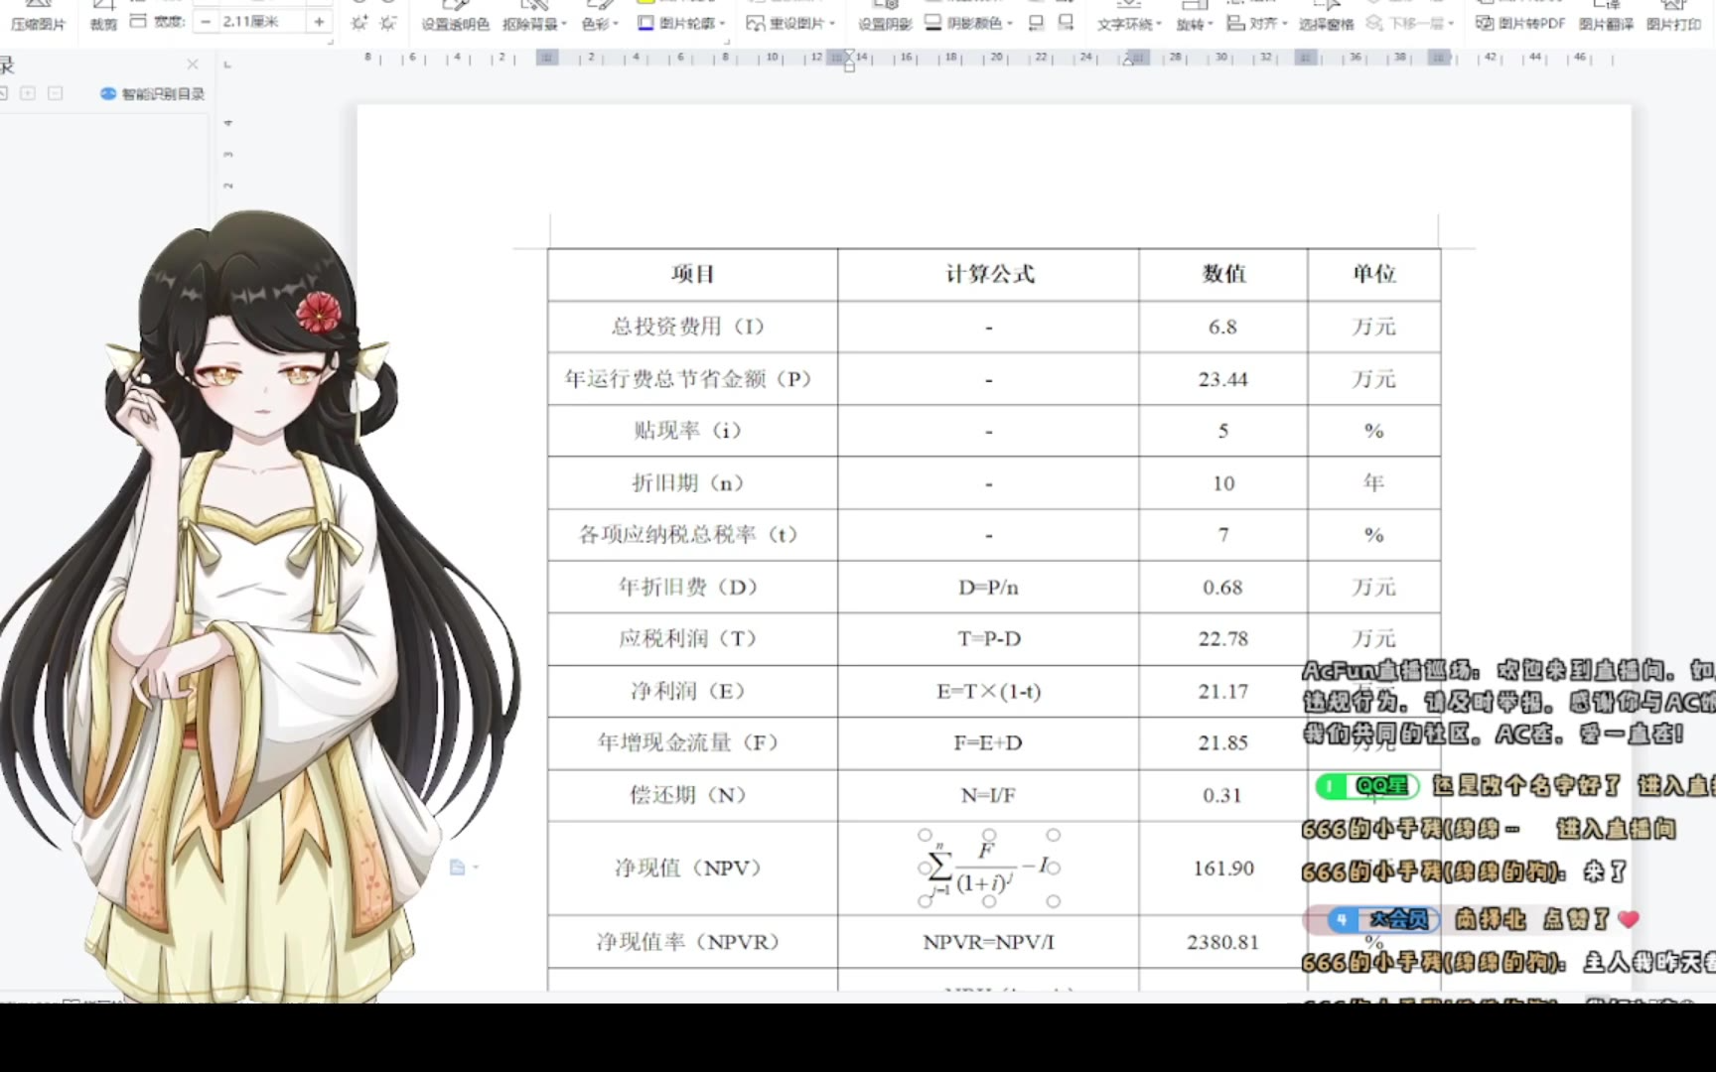The width and height of the screenshot is (1716, 1072).
Task: Click the value 161.90 cell
Action: coord(1223,869)
